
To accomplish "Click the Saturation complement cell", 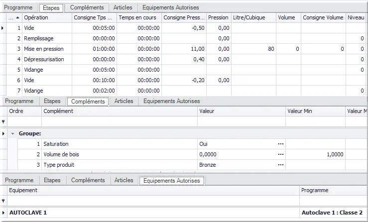I will [120, 144].
